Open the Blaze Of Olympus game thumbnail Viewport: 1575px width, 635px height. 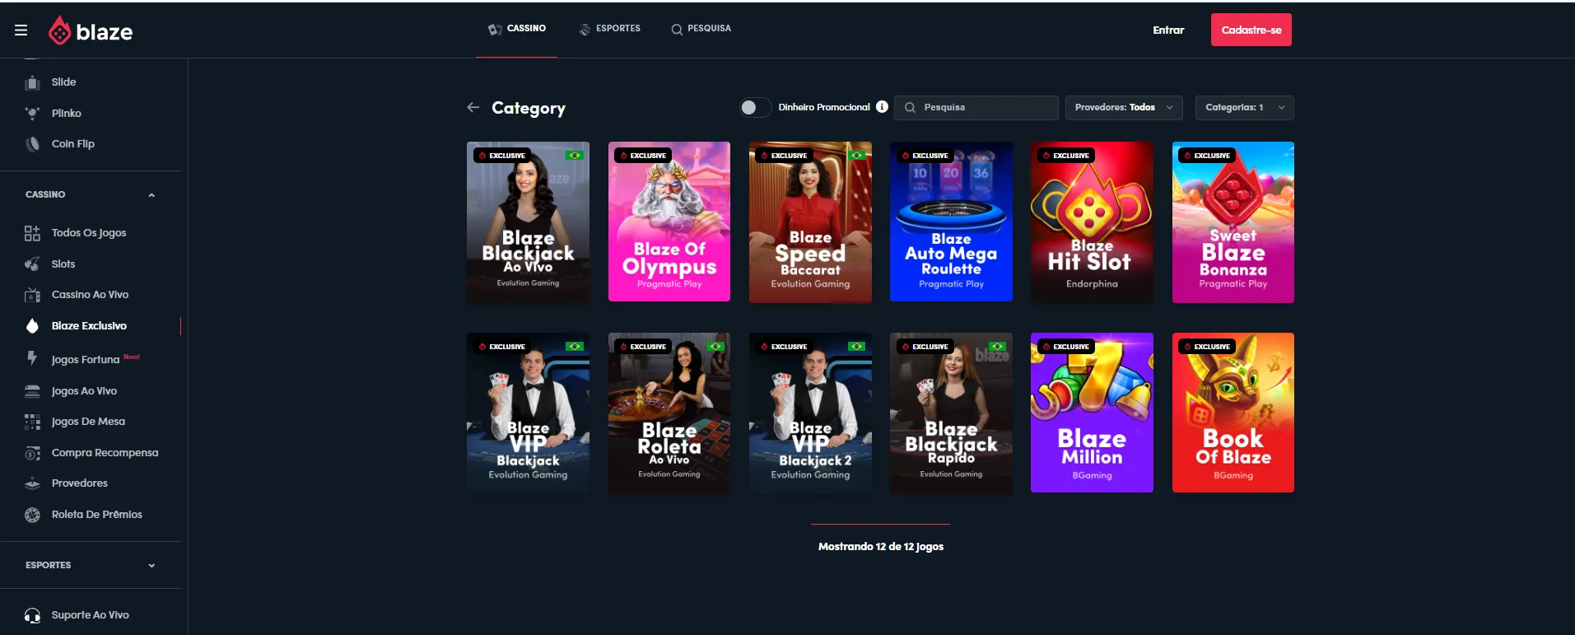pos(669,222)
